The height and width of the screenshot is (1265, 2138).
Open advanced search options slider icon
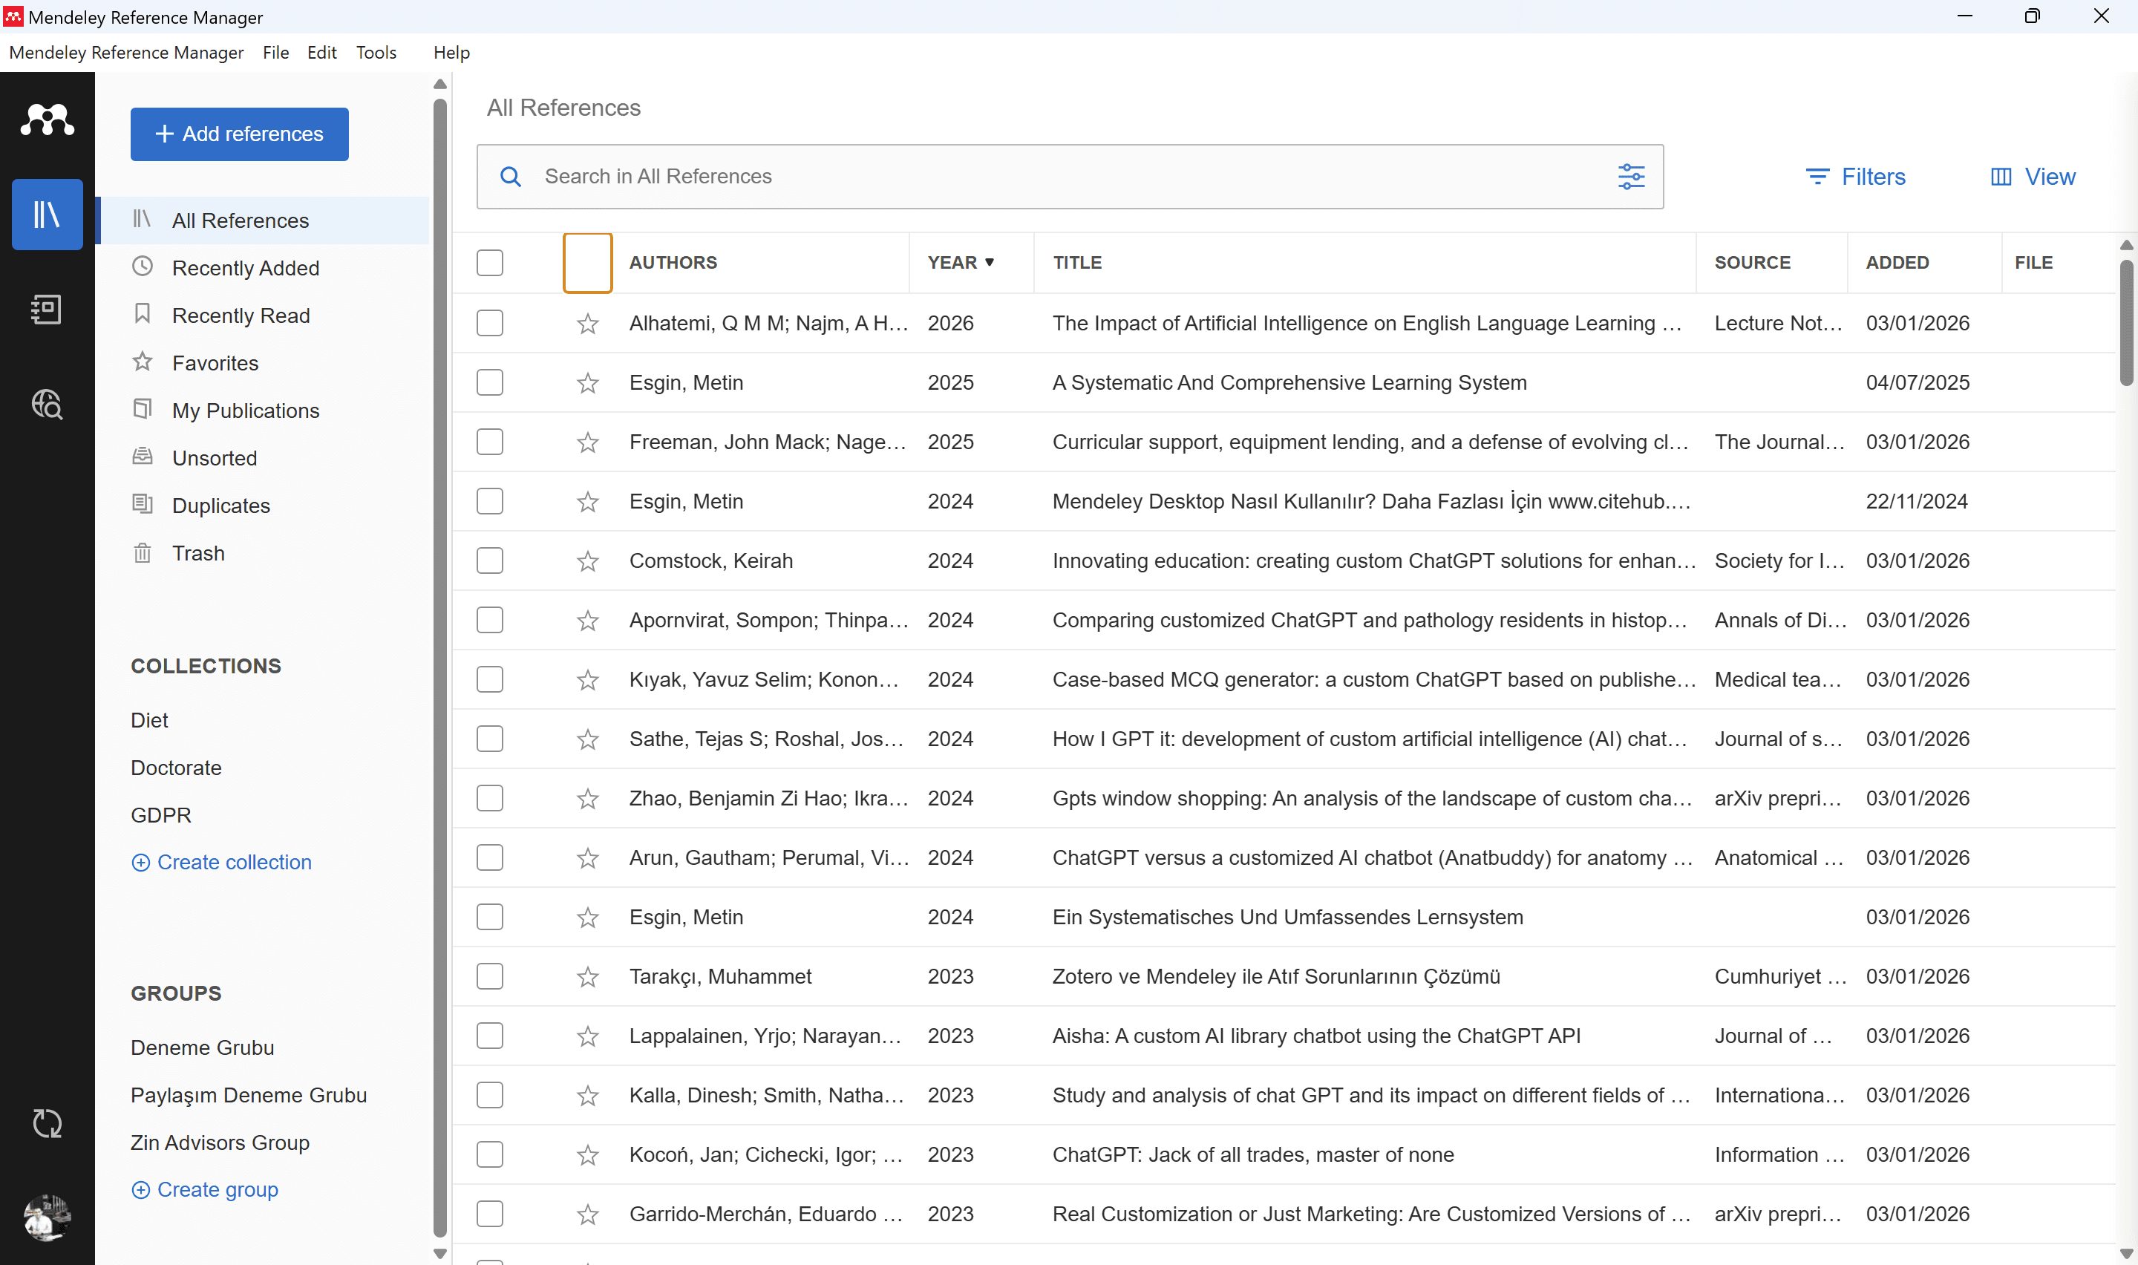[x=1631, y=177]
